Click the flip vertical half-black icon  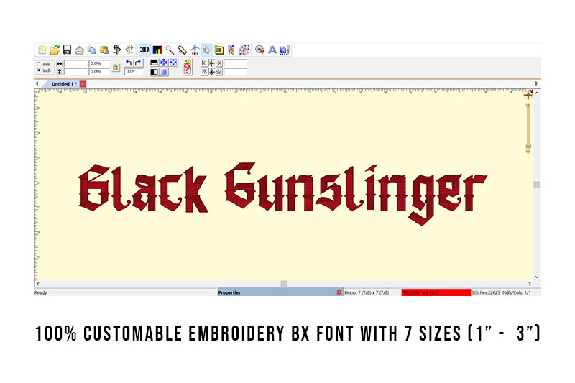tap(154, 63)
